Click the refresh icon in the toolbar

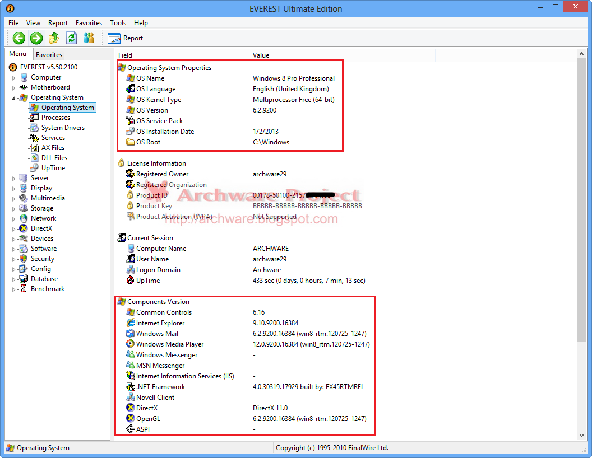(x=71, y=38)
